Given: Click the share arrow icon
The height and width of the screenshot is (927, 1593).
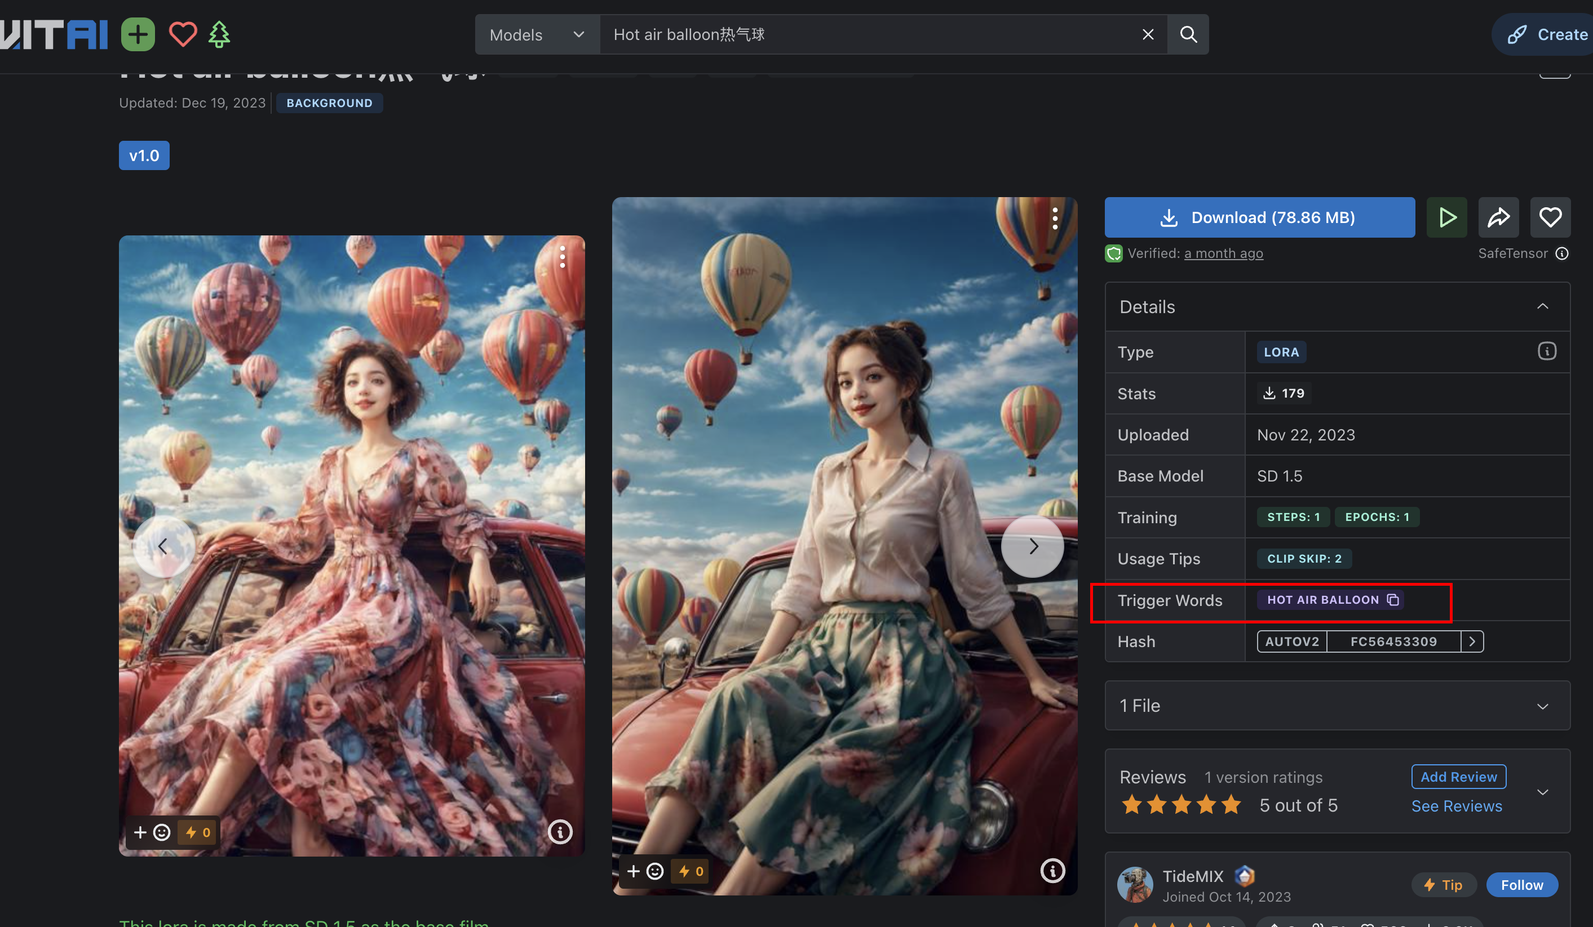Looking at the screenshot, I should coord(1498,217).
